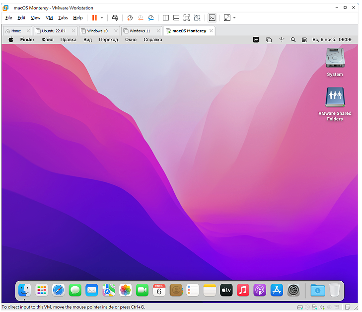This screenshot has height=312, width=362.
Task: Click the Wi-Fi status menu bar icon
Action: (x=282, y=39)
